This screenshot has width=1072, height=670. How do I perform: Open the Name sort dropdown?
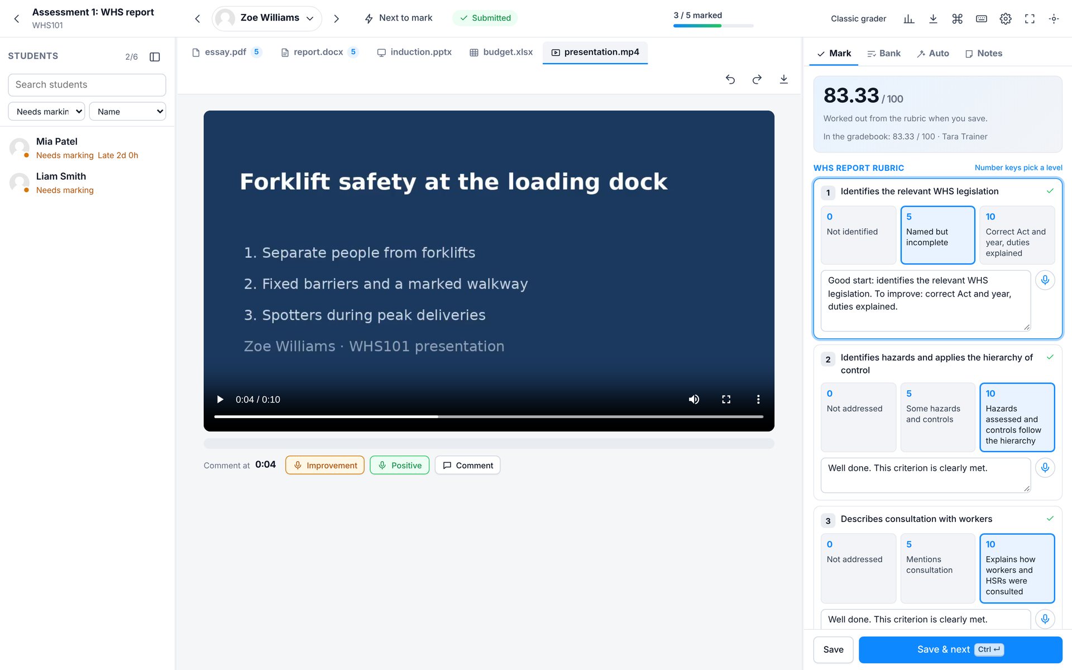127,111
